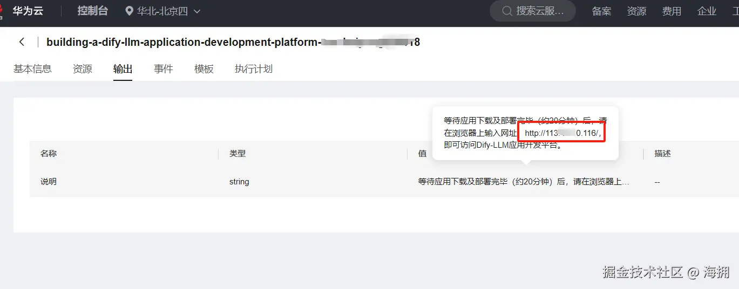Select the 输出 tab
The image size is (739, 289).
[x=123, y=69]
